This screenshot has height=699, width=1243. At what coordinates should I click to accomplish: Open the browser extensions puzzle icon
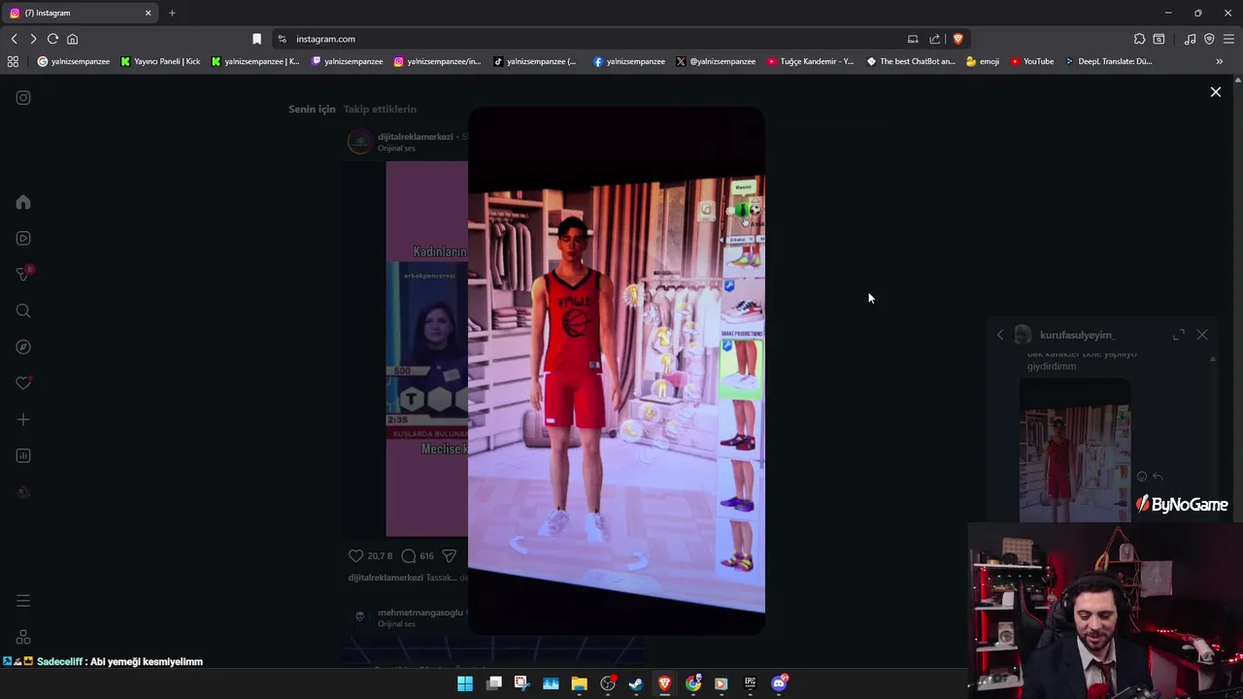1139,39
